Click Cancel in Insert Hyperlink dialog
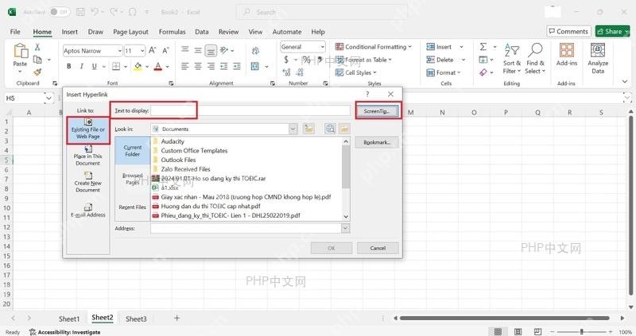The width and height of the screenshot is (636, 336). [x=378, y=248]
